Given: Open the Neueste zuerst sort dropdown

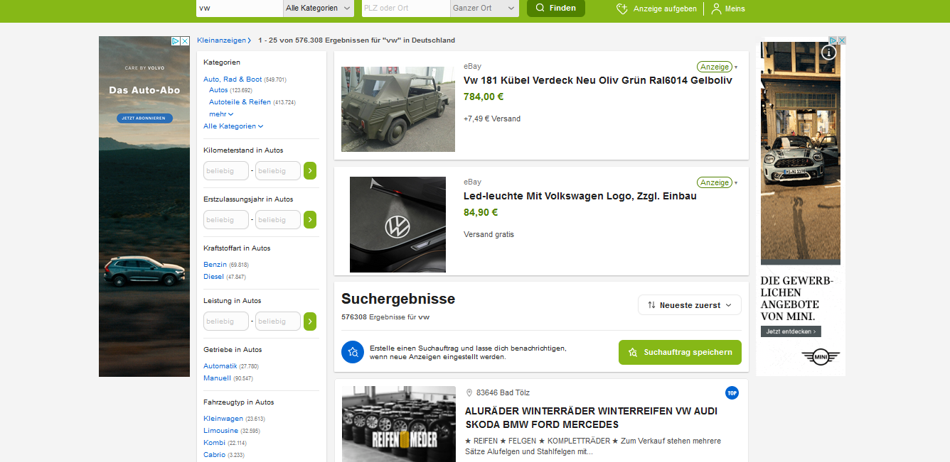Looking at the screenshot, I should (x=690, y=305).
